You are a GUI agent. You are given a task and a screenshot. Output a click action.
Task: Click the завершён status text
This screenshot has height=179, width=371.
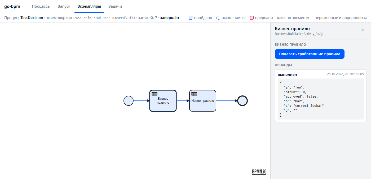170,18
